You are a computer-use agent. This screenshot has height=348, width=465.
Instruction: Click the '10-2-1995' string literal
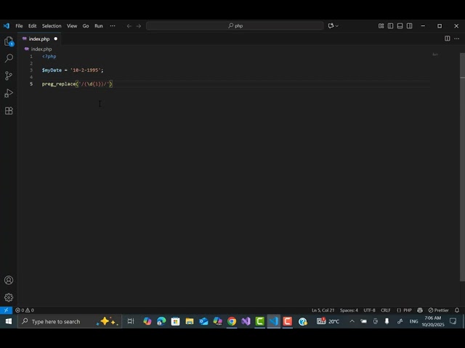[x=86, y=70]
